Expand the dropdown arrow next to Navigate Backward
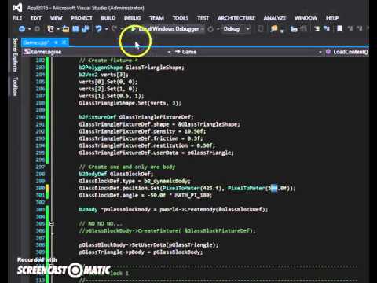Image resolution: width=377 pixels, height=283 pixels. click(x=29, y=29)
